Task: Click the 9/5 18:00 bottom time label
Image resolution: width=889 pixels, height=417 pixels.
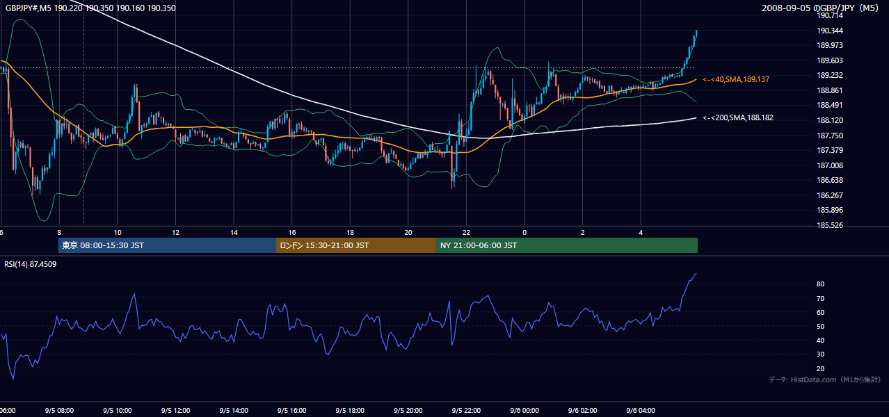Action: pyautogui.click(x=350, y=411)
